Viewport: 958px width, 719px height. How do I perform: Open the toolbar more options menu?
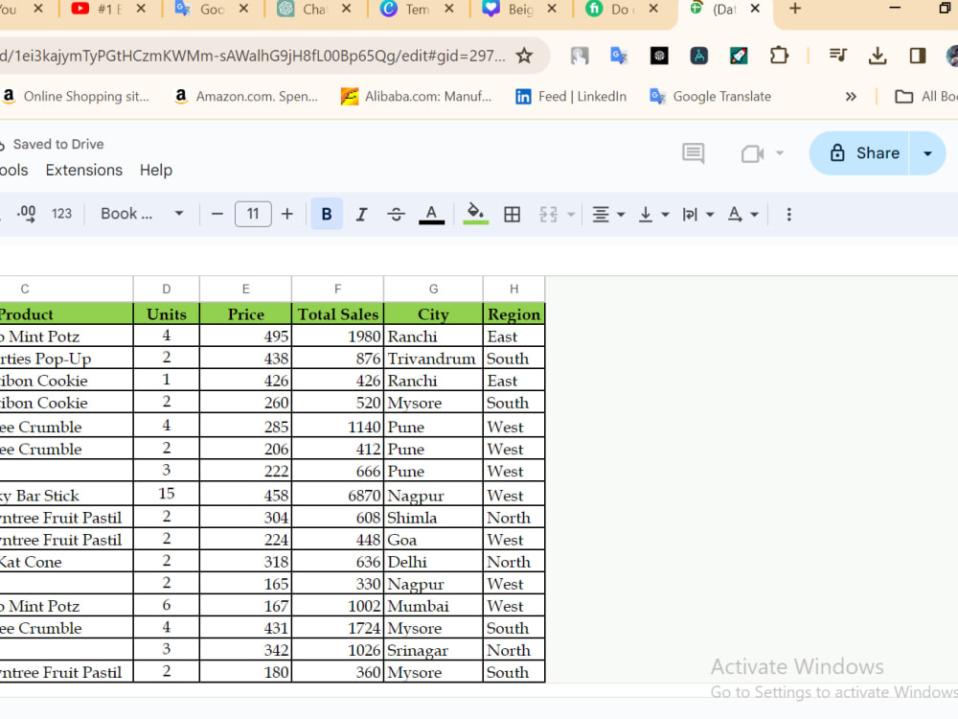pos(788,214)
